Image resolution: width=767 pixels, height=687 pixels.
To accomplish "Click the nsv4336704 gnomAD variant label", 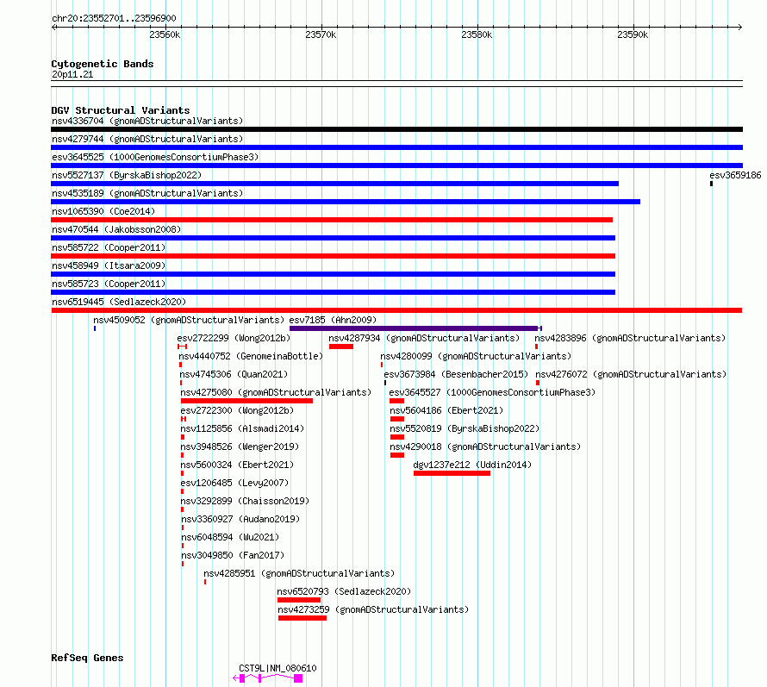I will 147,121.
